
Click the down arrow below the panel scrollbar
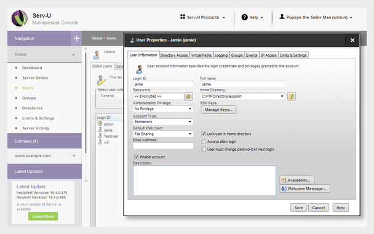pyautogui.click(x=86, y=180)
